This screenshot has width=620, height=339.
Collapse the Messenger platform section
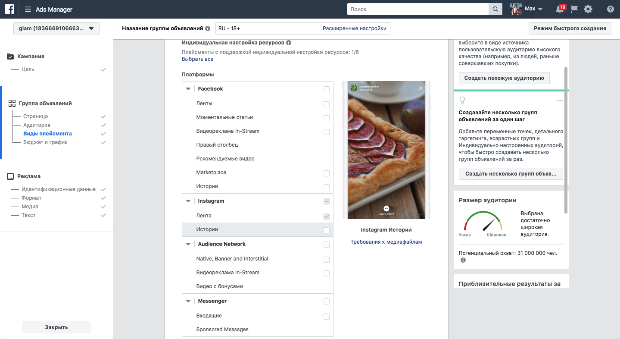[x=188, y=301]
